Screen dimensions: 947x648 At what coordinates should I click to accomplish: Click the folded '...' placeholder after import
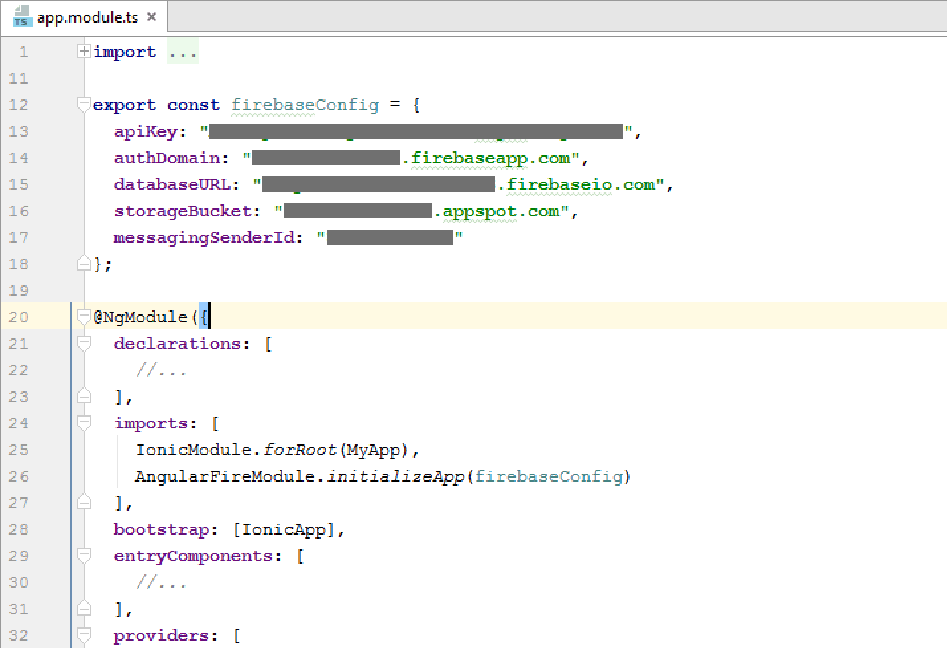182,52
